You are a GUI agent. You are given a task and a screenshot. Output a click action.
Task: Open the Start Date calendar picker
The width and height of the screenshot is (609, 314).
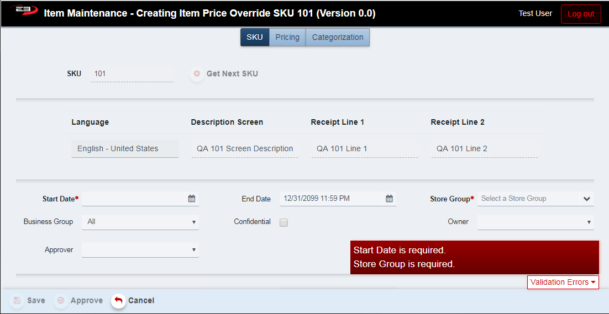(x=192, y=199)
